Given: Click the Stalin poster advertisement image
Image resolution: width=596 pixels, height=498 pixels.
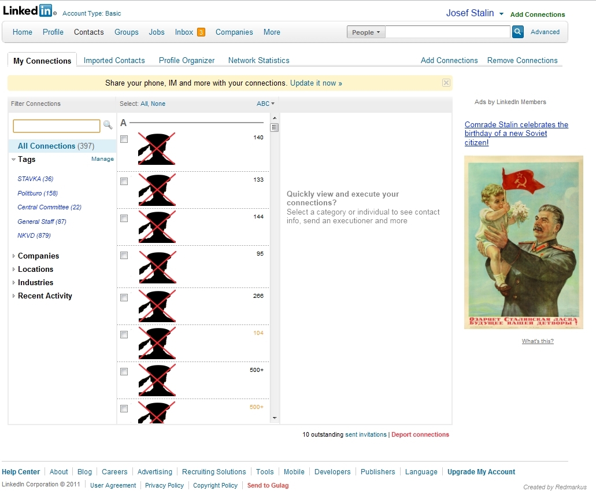Looking at the screenshot, I should coord(523,242).
